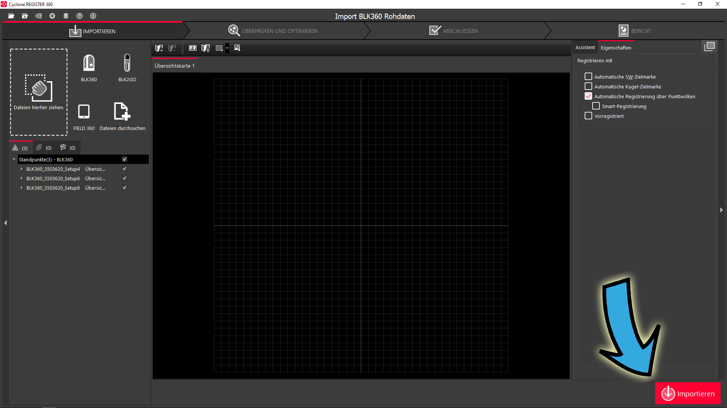Go to the ABSCHLIESSEN workflow step
Image resolution: width=727 pixels, height=408 pixels.
click(x=454, y=31)
